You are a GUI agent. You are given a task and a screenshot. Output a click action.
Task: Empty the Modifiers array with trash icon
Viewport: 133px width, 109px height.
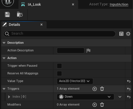(x=102, y=105)
